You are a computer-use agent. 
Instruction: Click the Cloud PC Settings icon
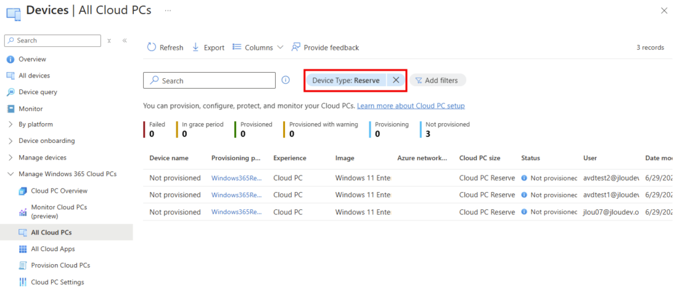[x=23, y=282]
